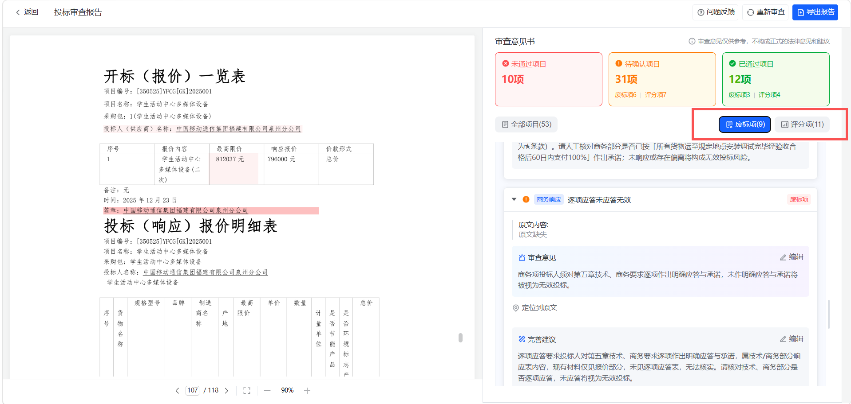Click the review panel scrollbar thumb

(x=829, y=315)
